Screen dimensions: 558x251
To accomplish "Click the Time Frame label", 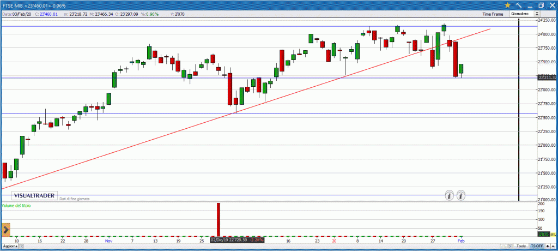I will coord(493,14).
